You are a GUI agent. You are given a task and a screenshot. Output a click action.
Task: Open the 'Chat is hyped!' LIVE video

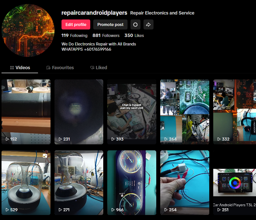(x=131, y=112)
